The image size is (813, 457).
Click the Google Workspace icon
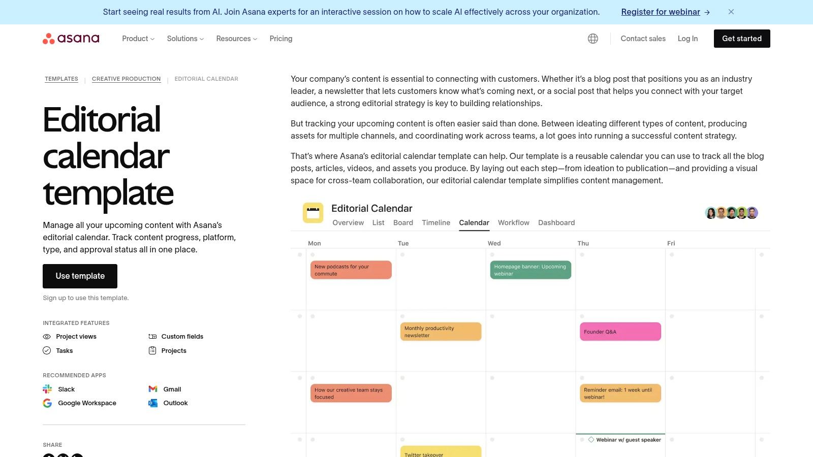tap(47, 403)
